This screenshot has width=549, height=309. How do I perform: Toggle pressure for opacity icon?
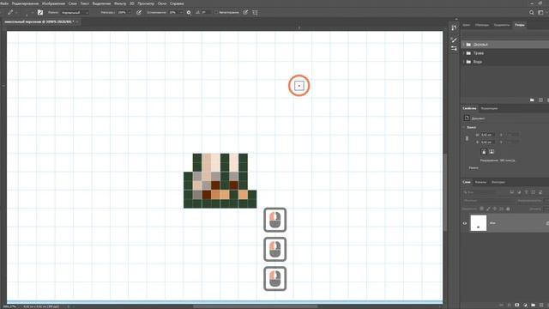tap(139, 12)
